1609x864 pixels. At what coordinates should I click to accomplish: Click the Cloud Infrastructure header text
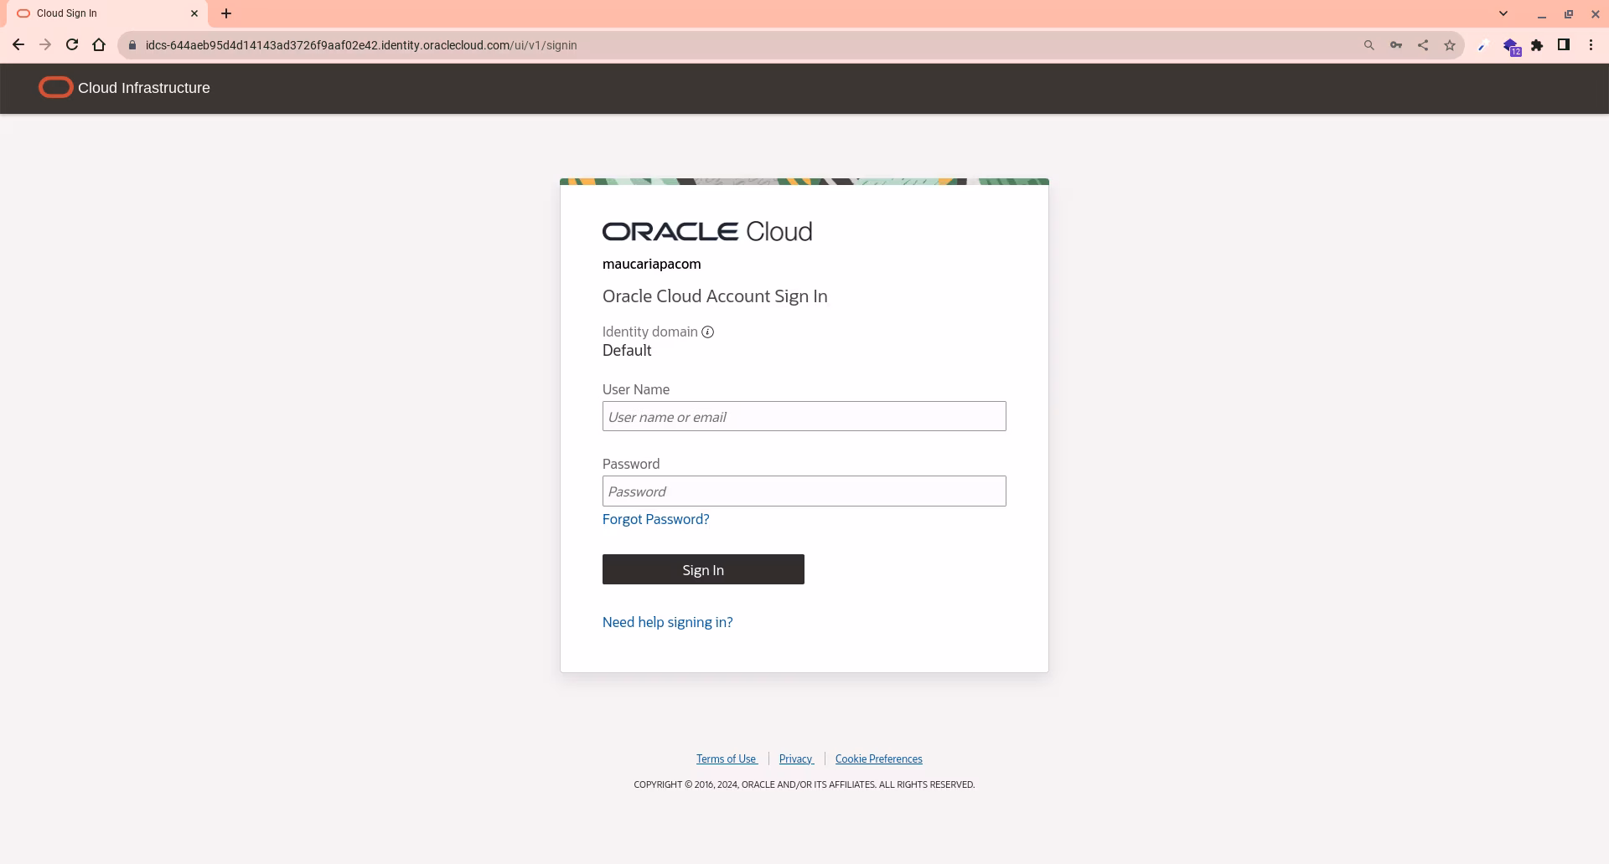(144, 88)
